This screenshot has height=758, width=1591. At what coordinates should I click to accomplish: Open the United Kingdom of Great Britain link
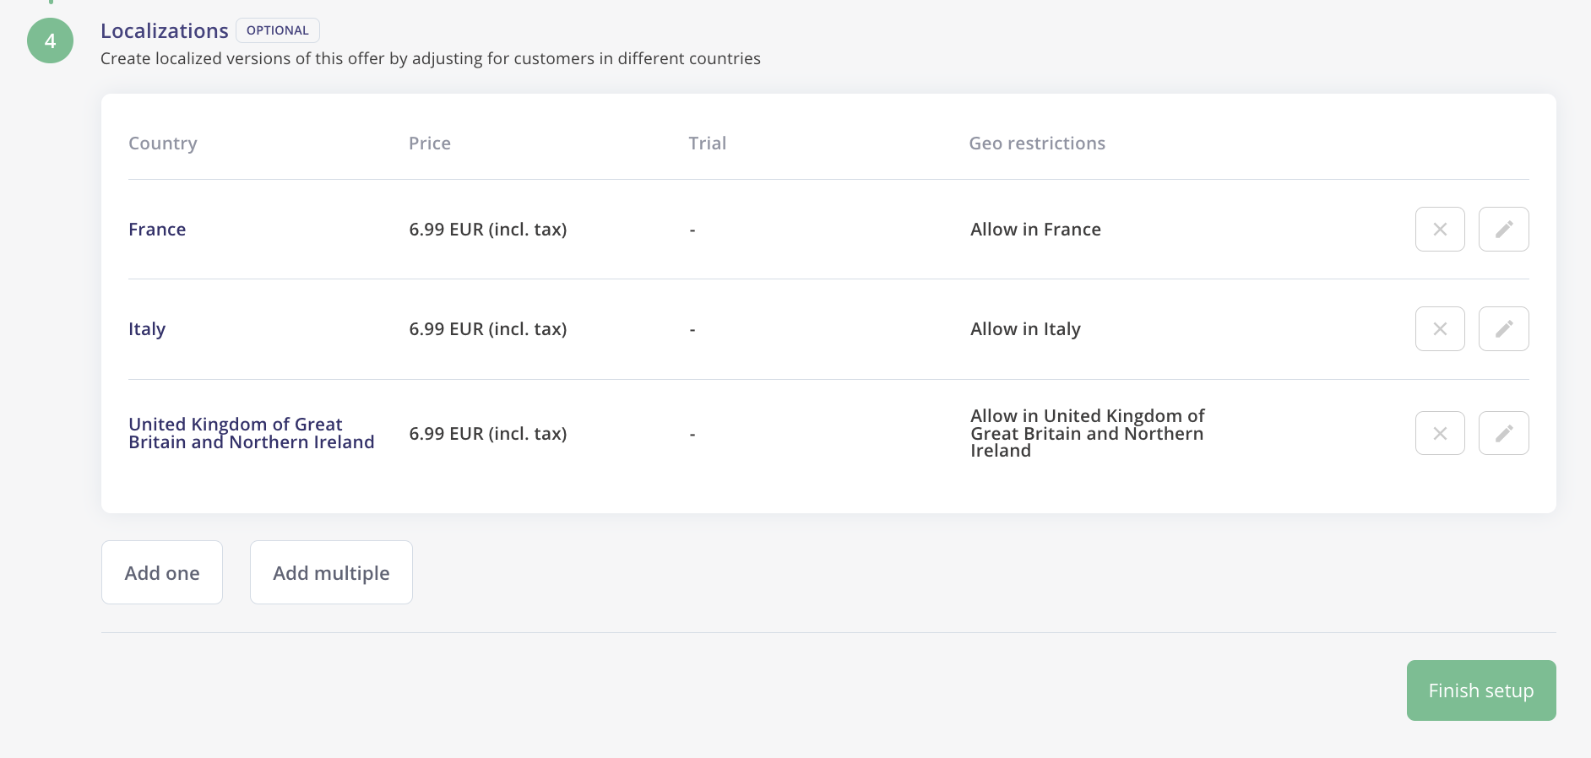coord(251,433)
